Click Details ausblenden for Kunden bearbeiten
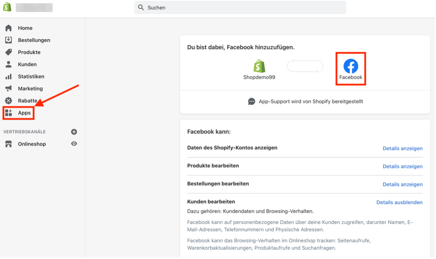This screenshot has height=259, width=436. coord(399,202)
